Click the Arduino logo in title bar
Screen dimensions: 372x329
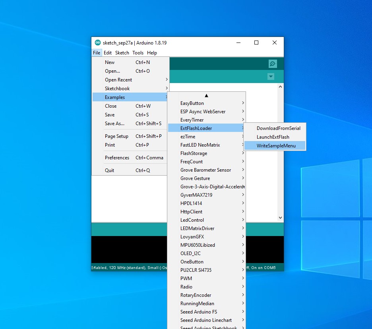coord(98,43)
